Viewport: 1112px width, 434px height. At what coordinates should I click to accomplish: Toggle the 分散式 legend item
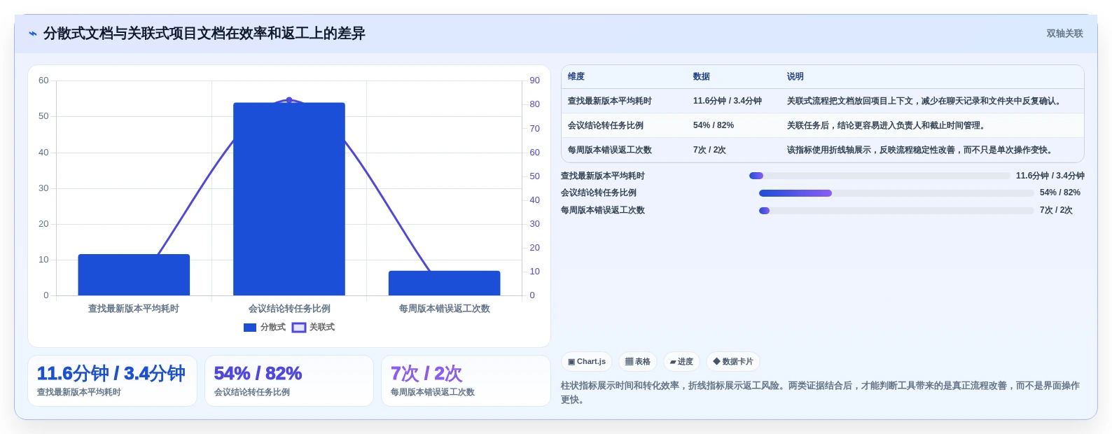(x=265, y=327)
